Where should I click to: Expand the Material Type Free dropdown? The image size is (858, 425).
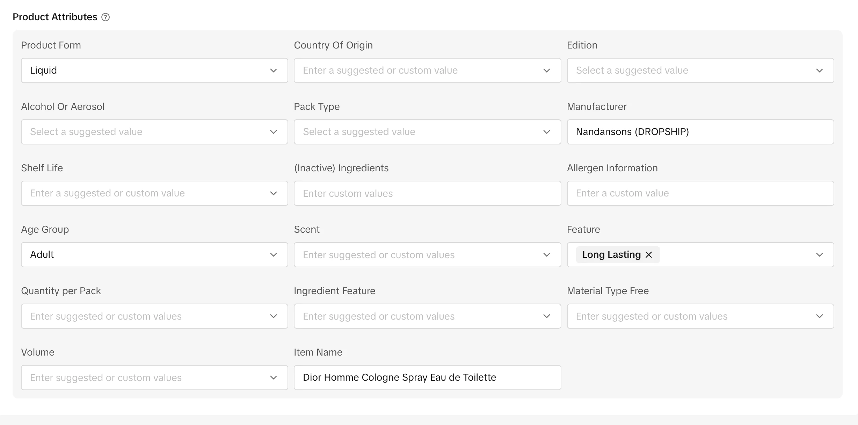point(700,316)
